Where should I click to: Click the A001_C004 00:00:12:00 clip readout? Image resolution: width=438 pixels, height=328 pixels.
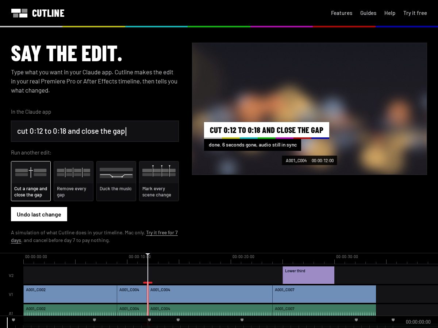(310, 160)
